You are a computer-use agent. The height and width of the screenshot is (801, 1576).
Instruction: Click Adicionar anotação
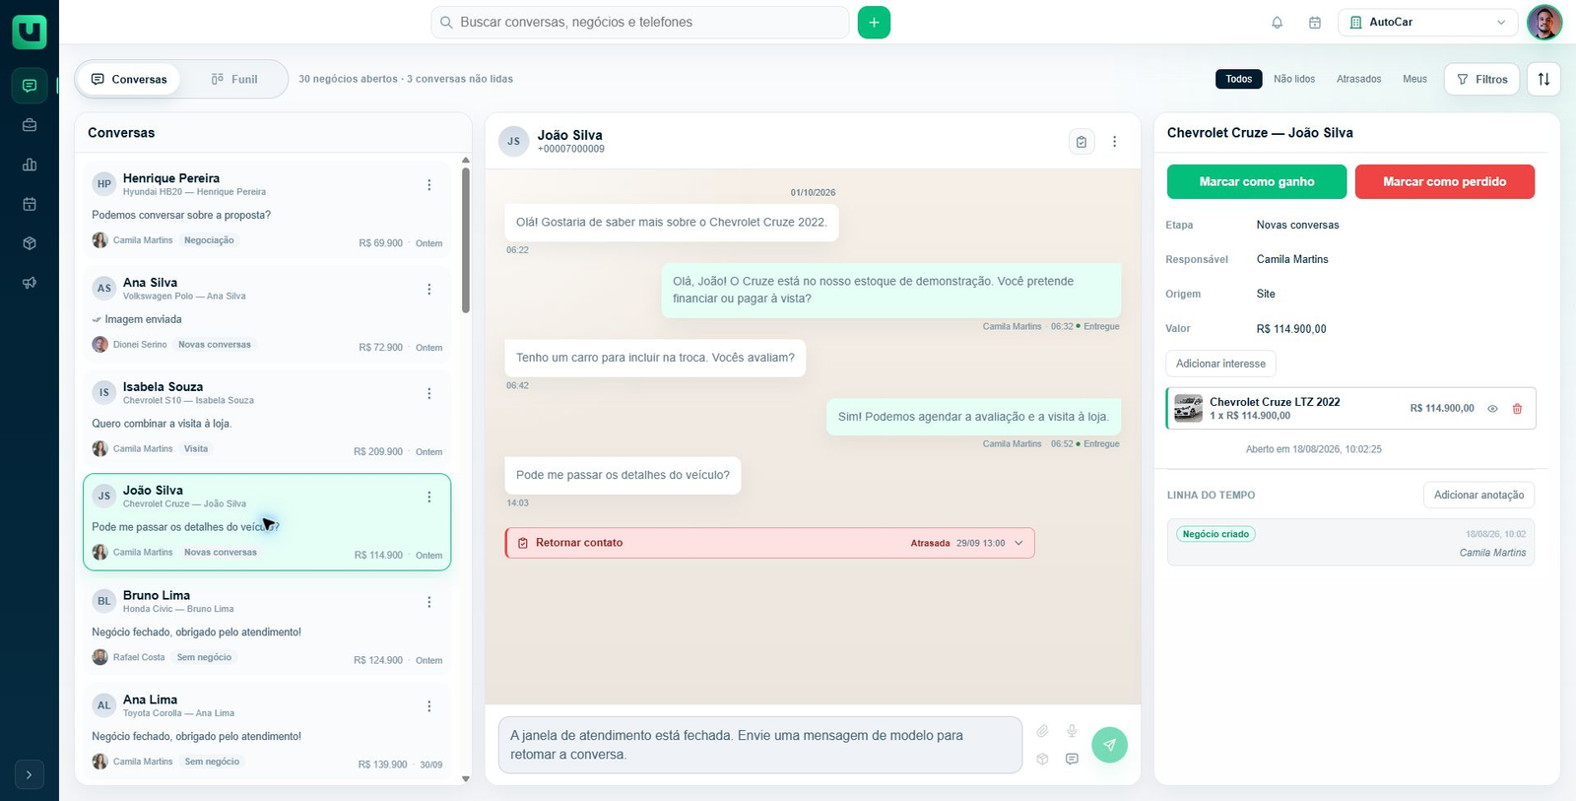tap(1478, 496)
